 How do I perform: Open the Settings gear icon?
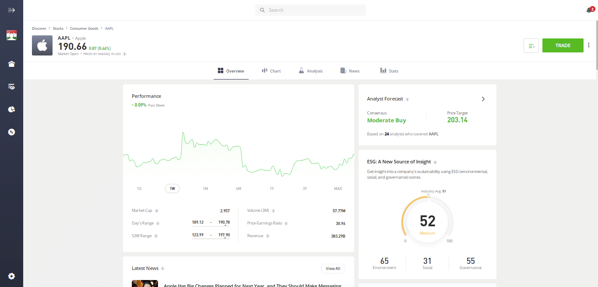coord(11,276)
